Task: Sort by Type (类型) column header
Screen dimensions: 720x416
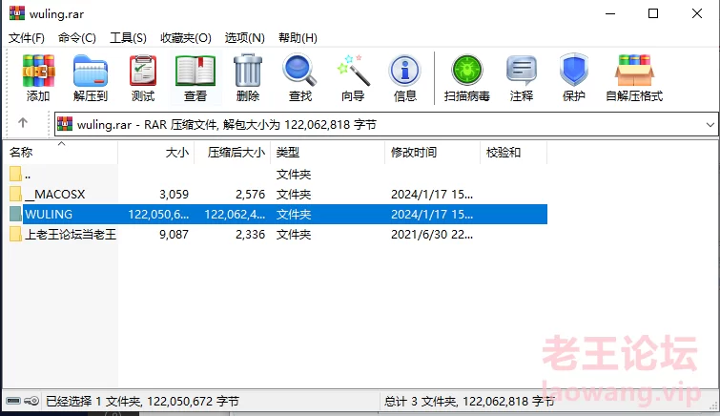Action: [x=328, y=152]
